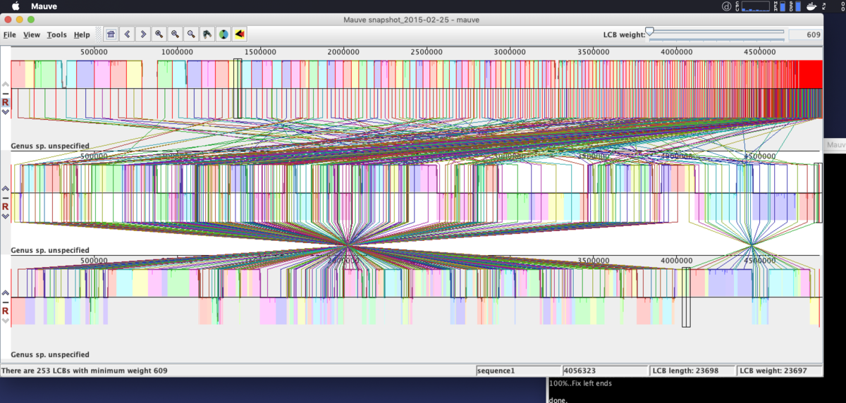Open the Help menu
Screen dimensions: 846x403
82,35
